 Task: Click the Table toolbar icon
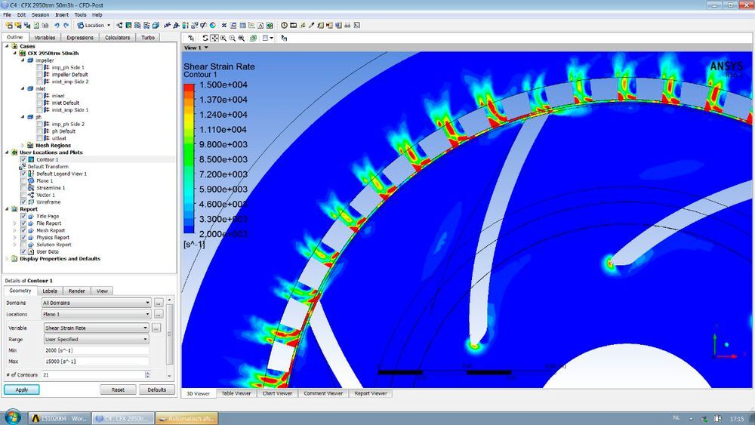pyautogui.click(x=242, y=25)
